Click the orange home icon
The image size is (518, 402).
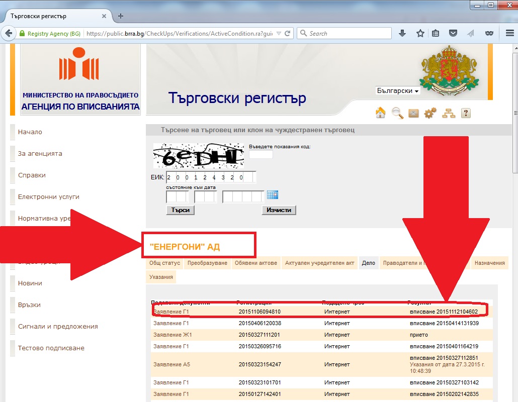(x=381, y=113)
